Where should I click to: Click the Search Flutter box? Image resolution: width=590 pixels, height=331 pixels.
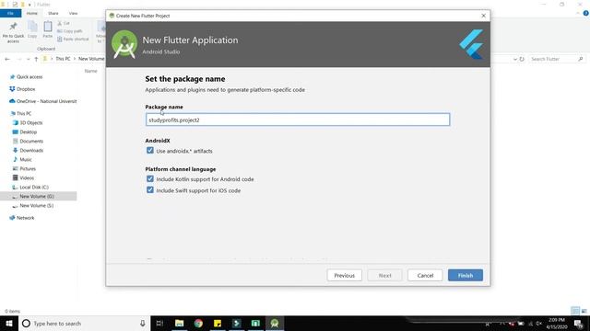pyautogui.click(x=556, y=59)
